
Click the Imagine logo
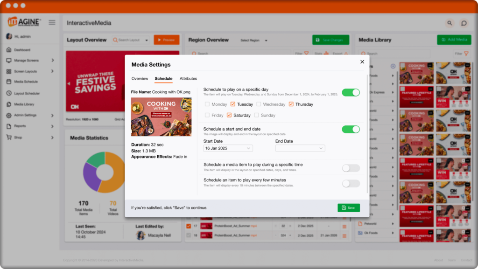click(24, 21)
